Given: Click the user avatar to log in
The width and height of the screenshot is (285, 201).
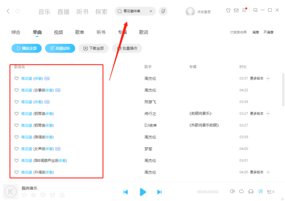Looking at the screenshot, I should click(190, 11).
